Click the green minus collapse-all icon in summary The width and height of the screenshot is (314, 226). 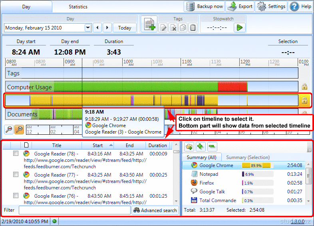[x=212, y=147]
